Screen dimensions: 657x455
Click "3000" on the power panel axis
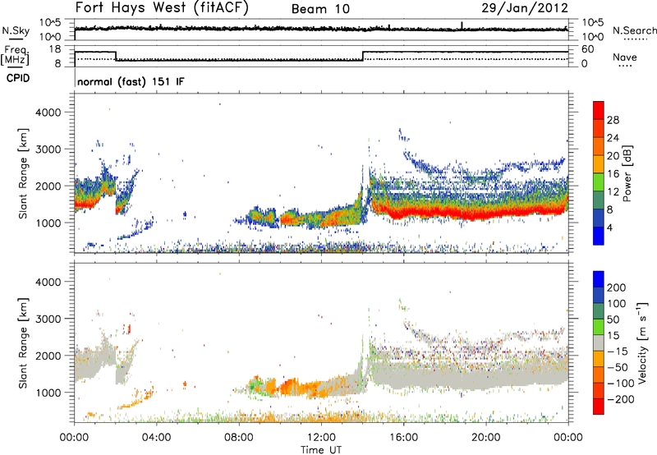pos(48,149)
